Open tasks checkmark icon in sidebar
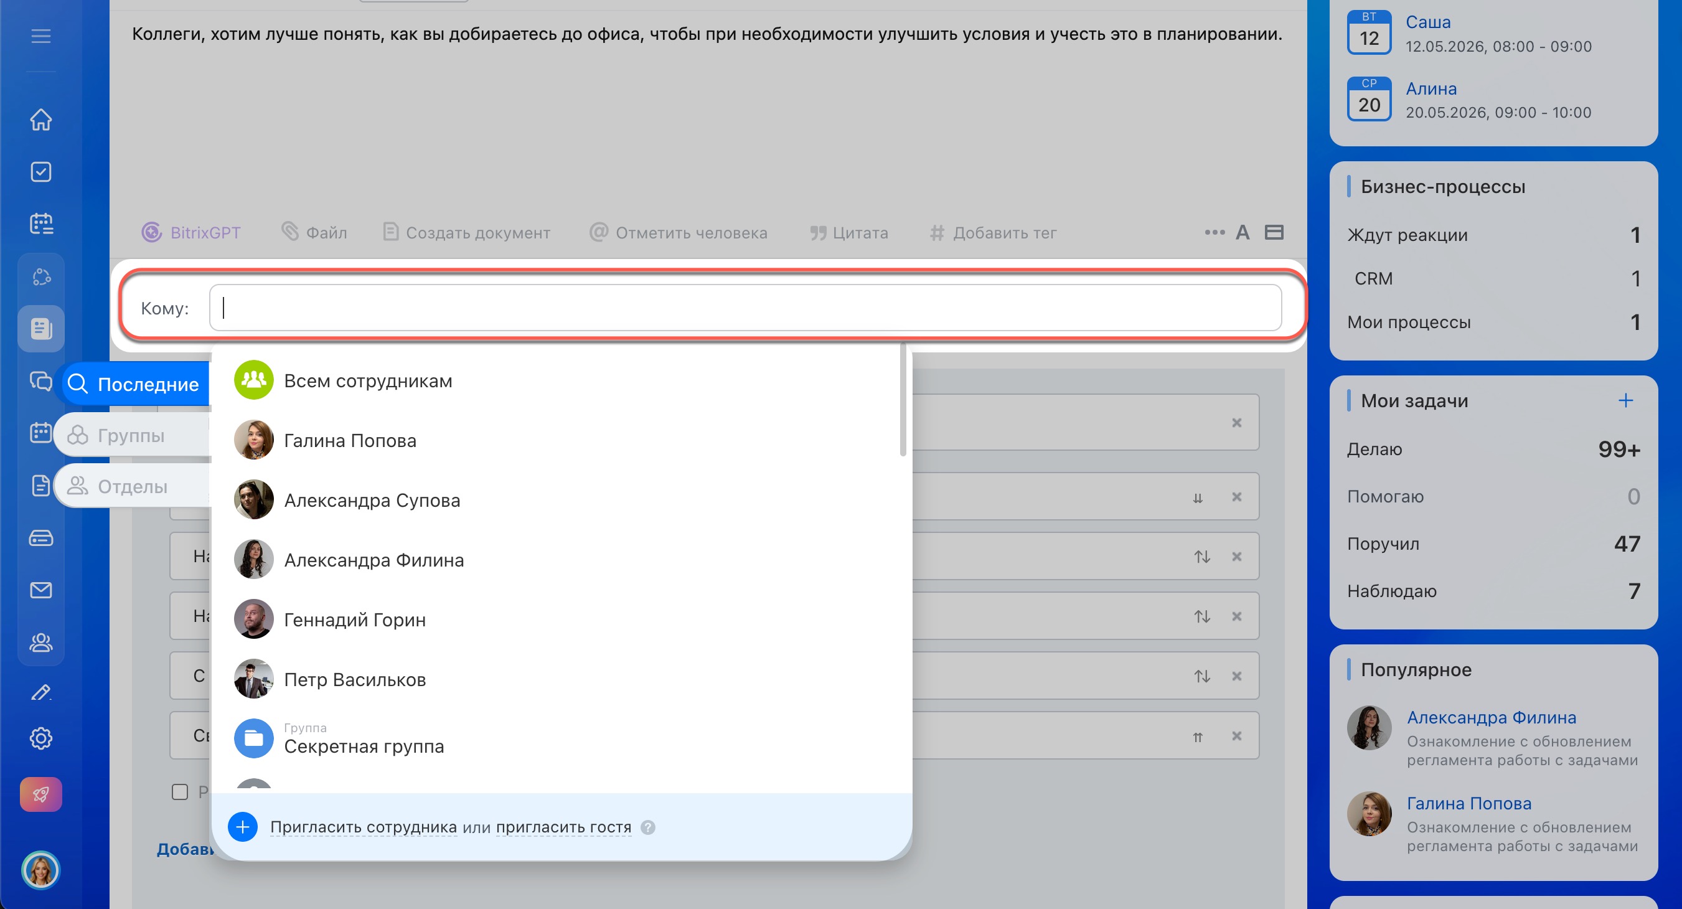This screenshot has width=1682, height=909. click(40, 172)
